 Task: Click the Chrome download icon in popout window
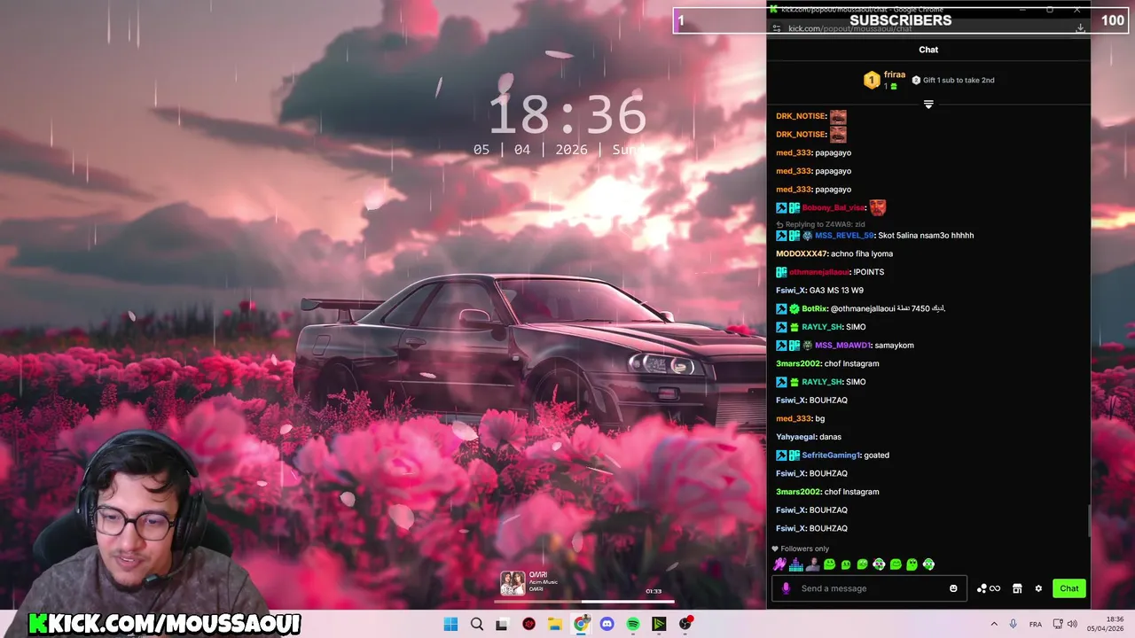click(1080, 28)
